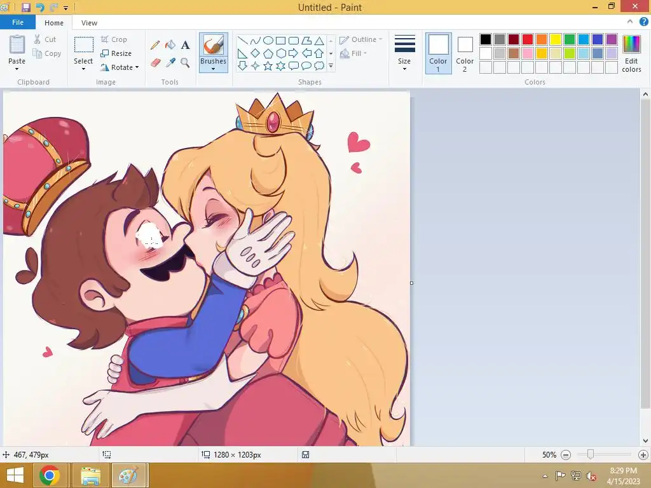The image size is (651, 488).
Task: Click the Copy button
Action: 47,53
